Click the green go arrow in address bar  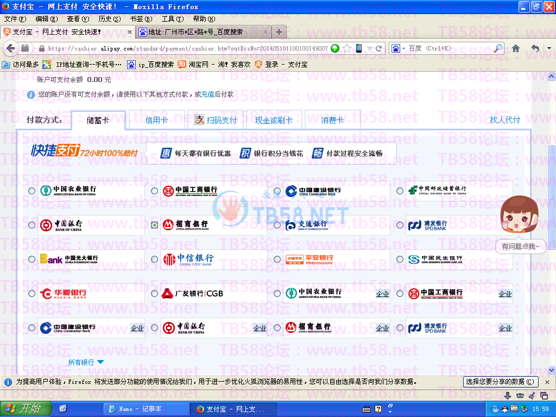(335, 48)
